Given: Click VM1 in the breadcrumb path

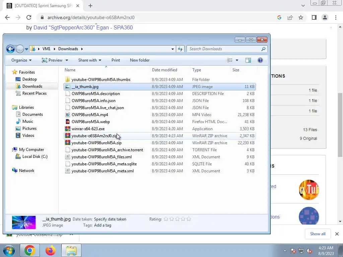Looking at the screenshot, I should 46,49.
